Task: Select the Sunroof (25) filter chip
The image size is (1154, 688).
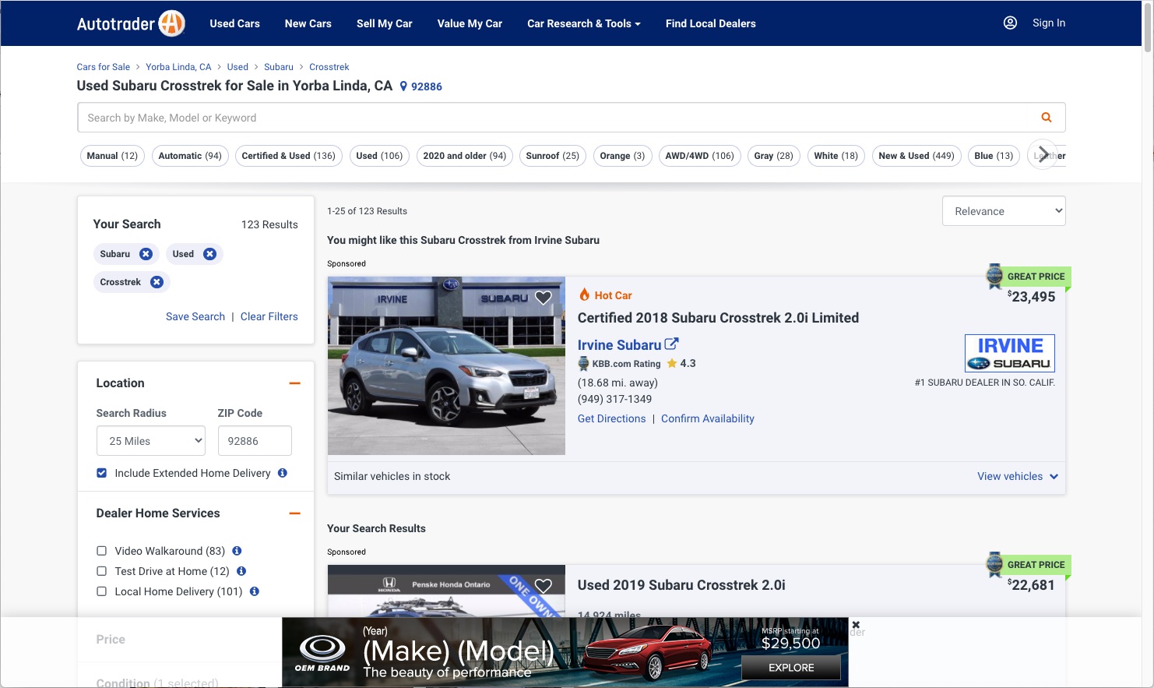Action: tap(553, 156)
